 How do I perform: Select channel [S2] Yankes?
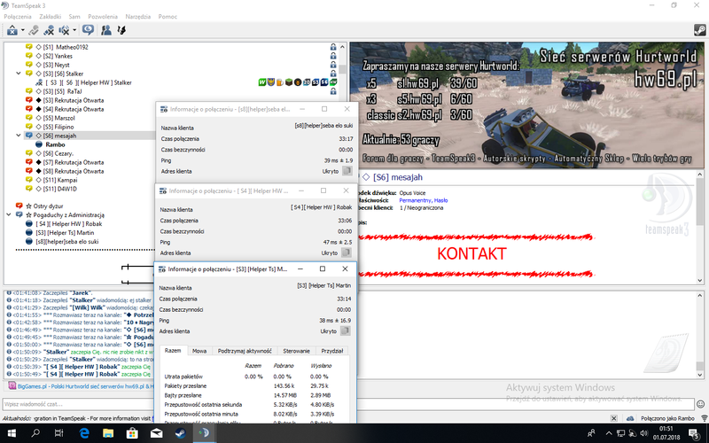(58, 56)
